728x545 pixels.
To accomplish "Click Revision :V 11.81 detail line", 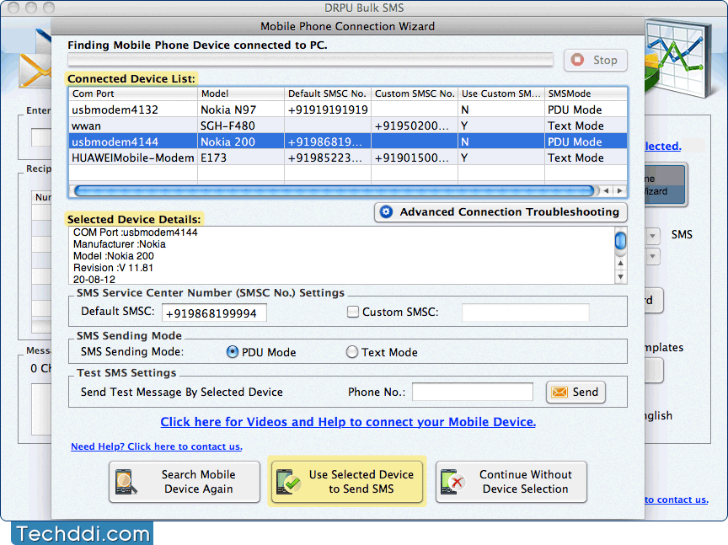I will point(113,268).
